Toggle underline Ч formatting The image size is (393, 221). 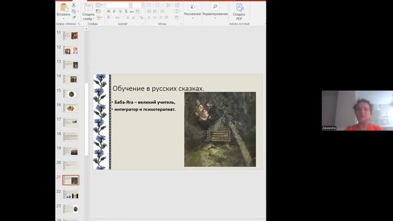click(x=120, y=12)
